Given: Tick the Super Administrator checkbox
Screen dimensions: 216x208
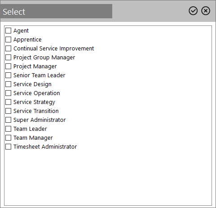Looking at the screenshot, I should [x=8, y=120].
